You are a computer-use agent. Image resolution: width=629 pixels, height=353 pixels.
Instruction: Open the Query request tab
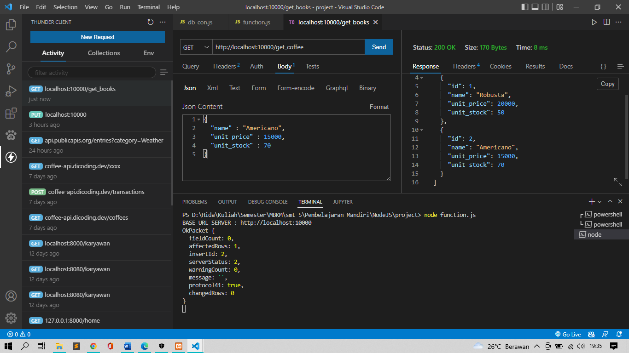191,66
